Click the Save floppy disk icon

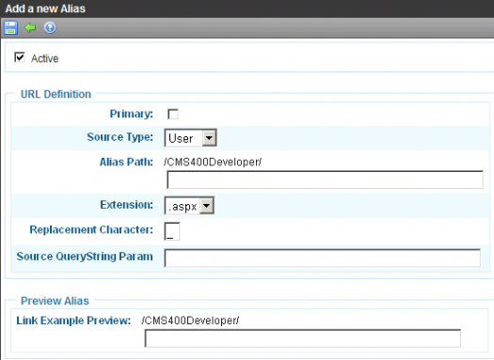coord(10,27)
